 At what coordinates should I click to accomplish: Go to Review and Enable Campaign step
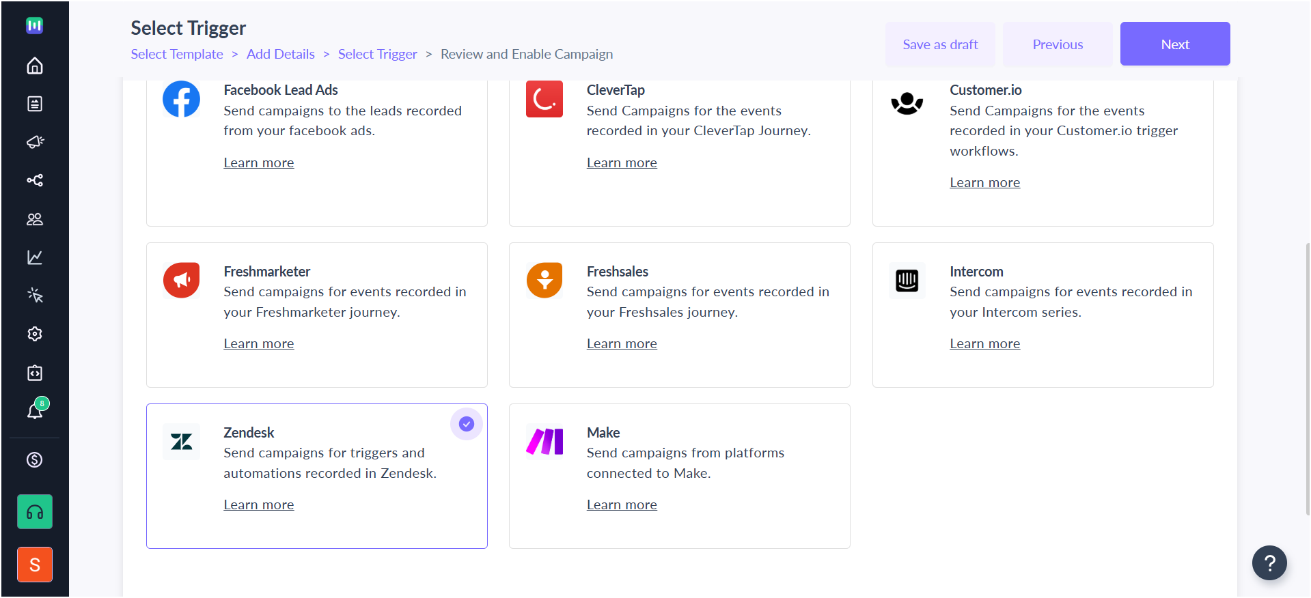click(527, 54)
